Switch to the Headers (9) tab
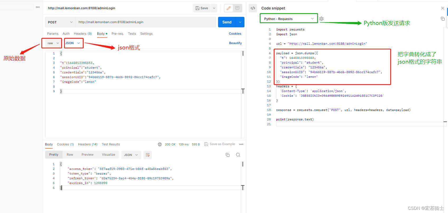The height and width of the screenshot is (213, 448). pos(83,34)
